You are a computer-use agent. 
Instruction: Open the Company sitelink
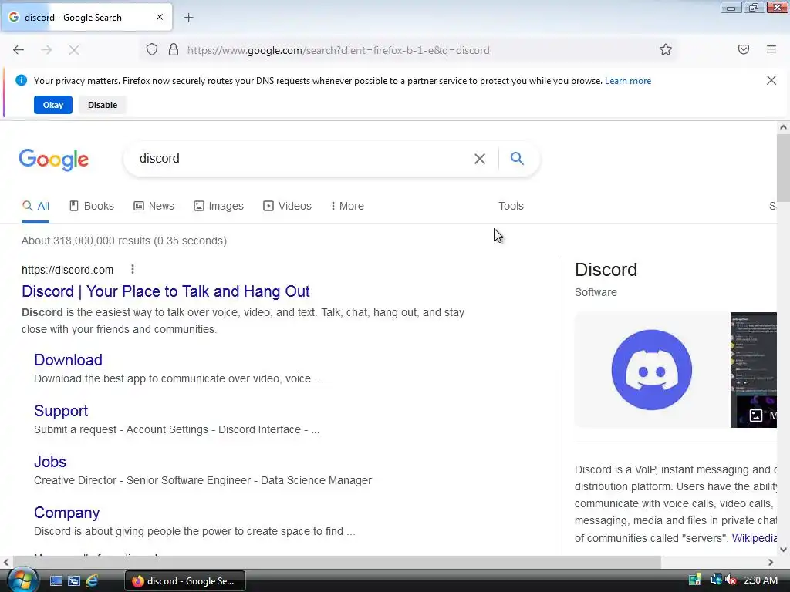(66, 513)
